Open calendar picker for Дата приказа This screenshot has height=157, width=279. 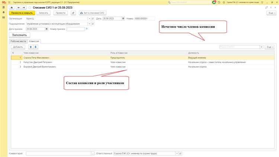[46, 29]
